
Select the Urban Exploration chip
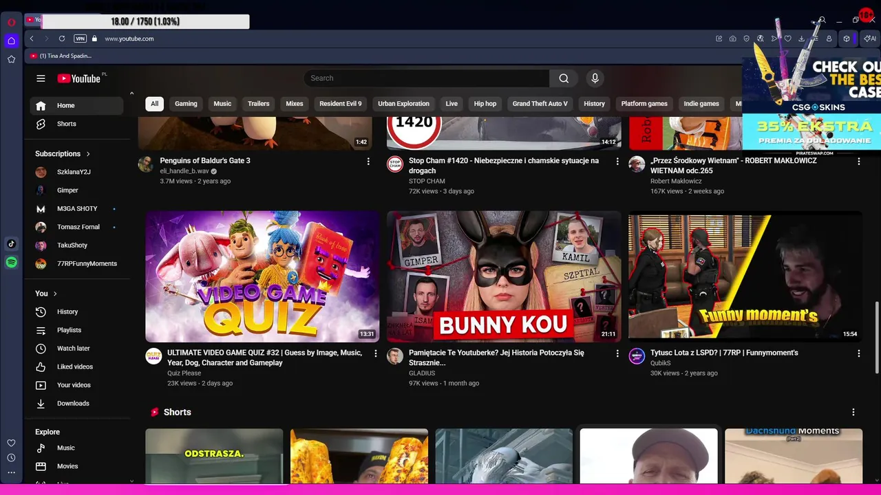coord(403,104)
